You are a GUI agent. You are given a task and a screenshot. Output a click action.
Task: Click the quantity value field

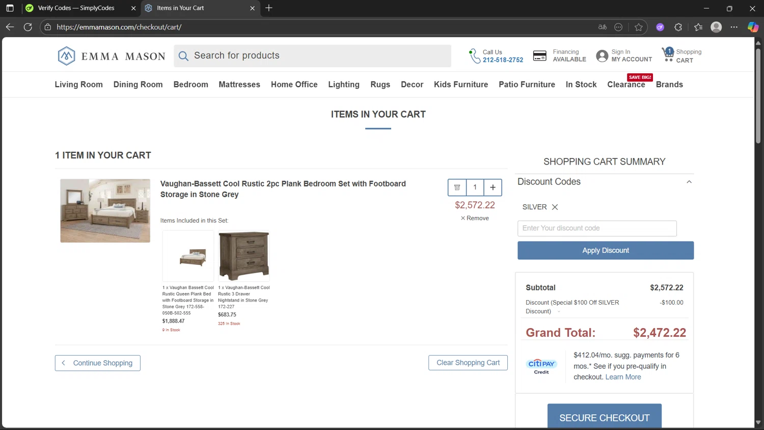475,187
